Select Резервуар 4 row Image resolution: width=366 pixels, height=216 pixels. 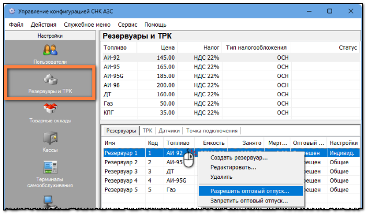(231, 180)
